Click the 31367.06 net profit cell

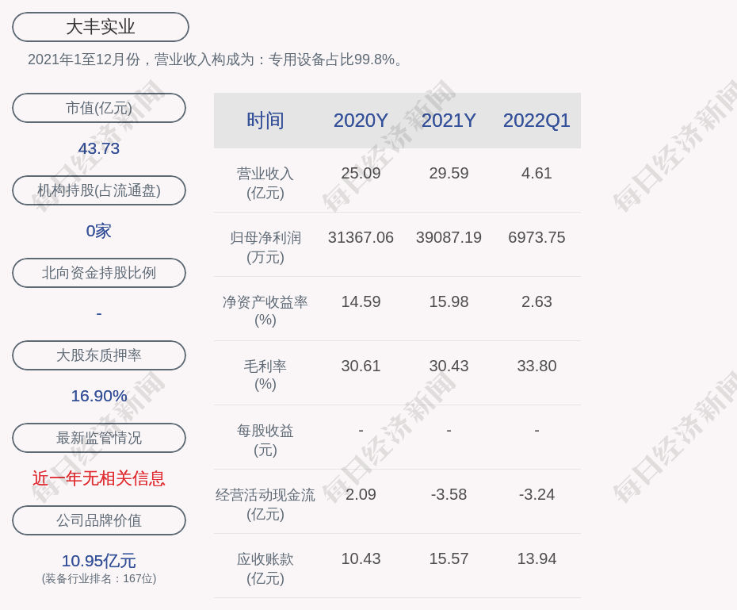[361, 237]
